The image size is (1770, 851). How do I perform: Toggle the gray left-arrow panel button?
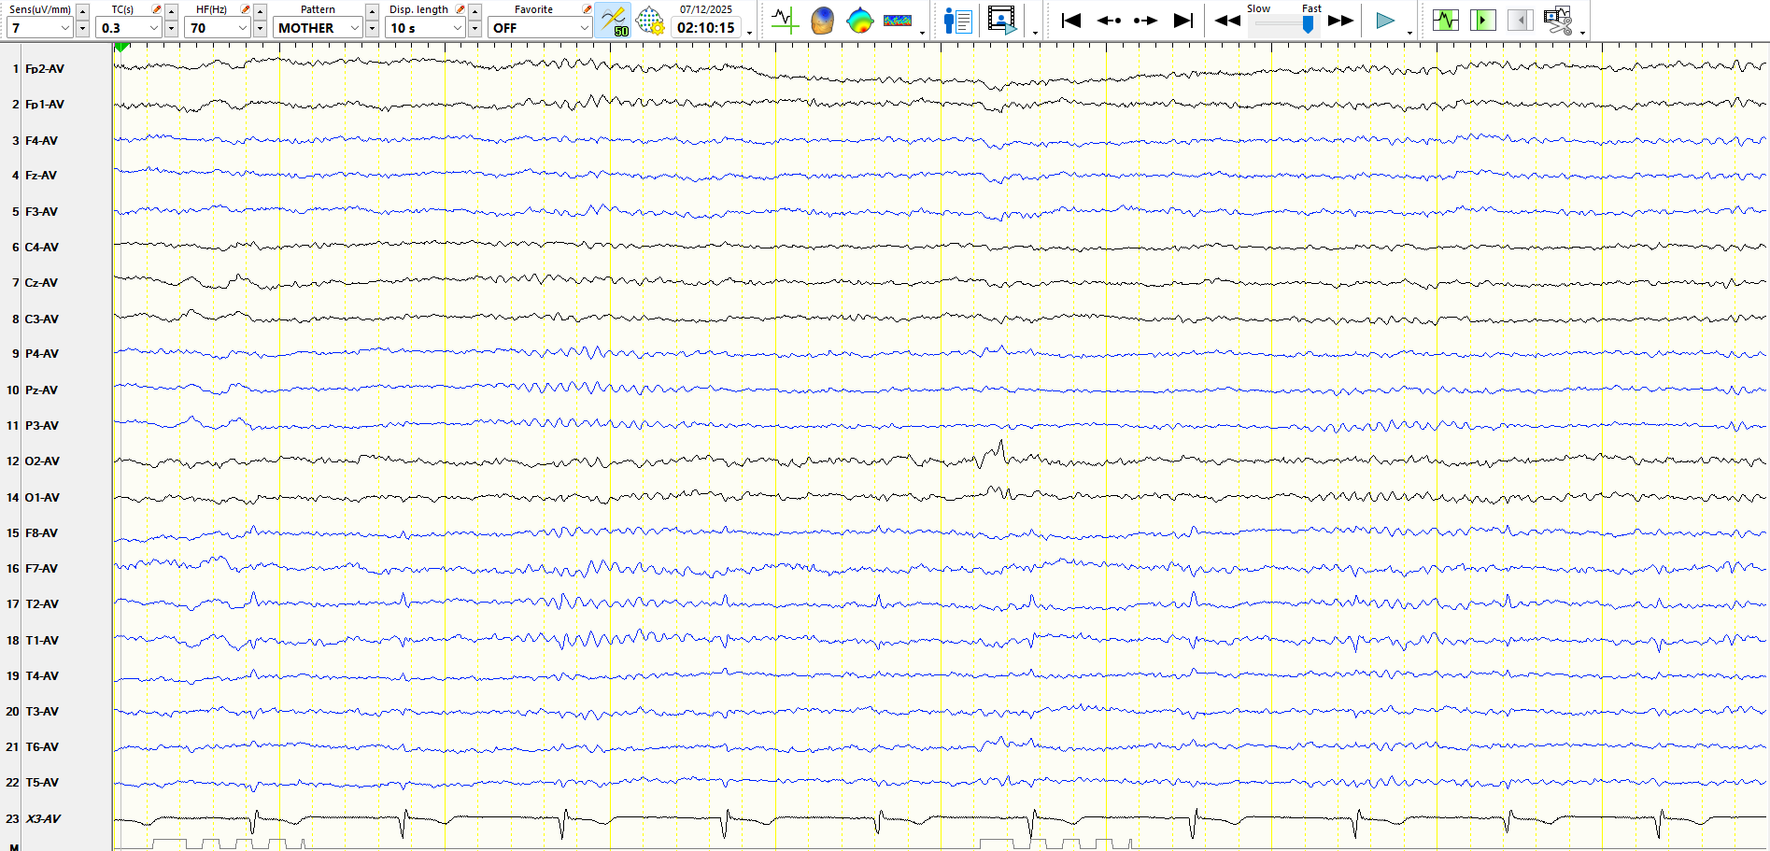point(1520,20)
